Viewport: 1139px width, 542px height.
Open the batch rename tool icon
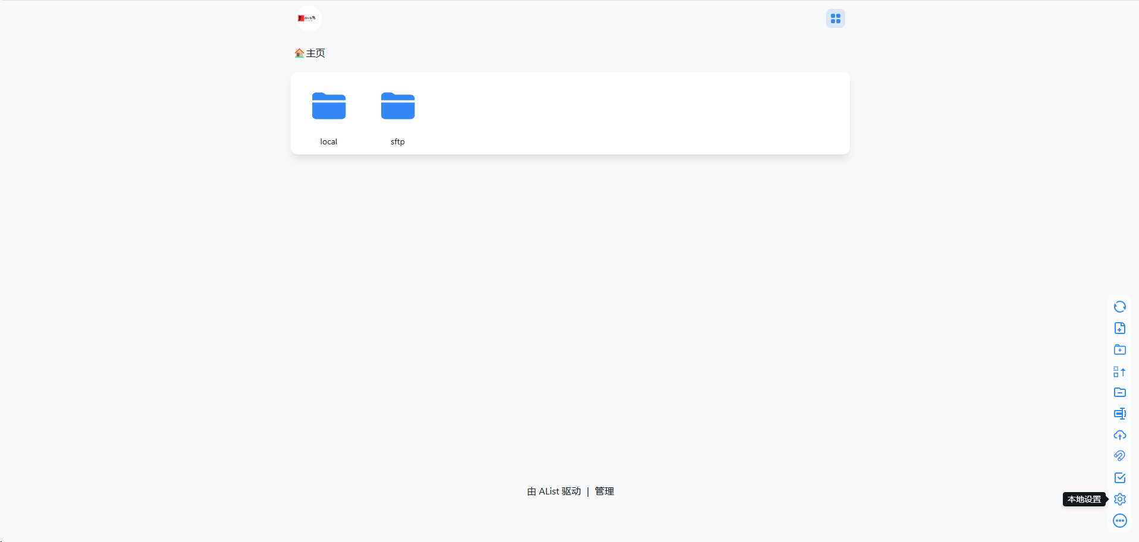[1119, 414]
